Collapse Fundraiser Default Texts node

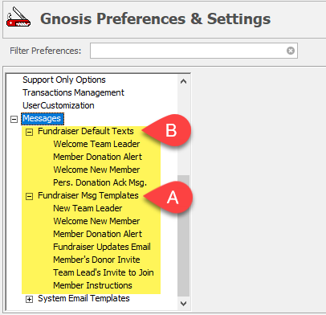(29, 132)
